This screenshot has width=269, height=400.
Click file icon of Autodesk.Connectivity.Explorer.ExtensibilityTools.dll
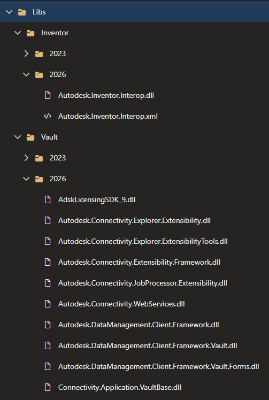click(x=48, y=241)
